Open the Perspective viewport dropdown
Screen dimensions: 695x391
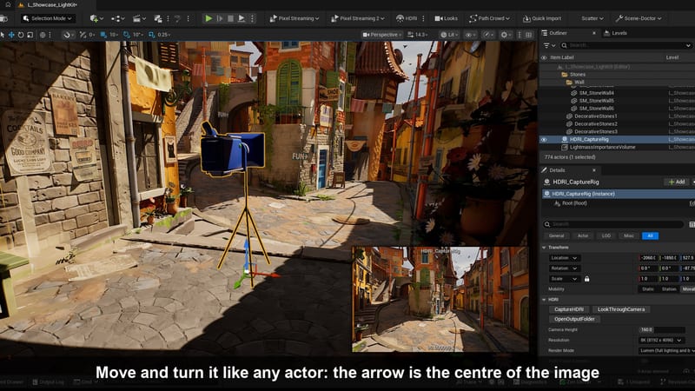point(382,35)
